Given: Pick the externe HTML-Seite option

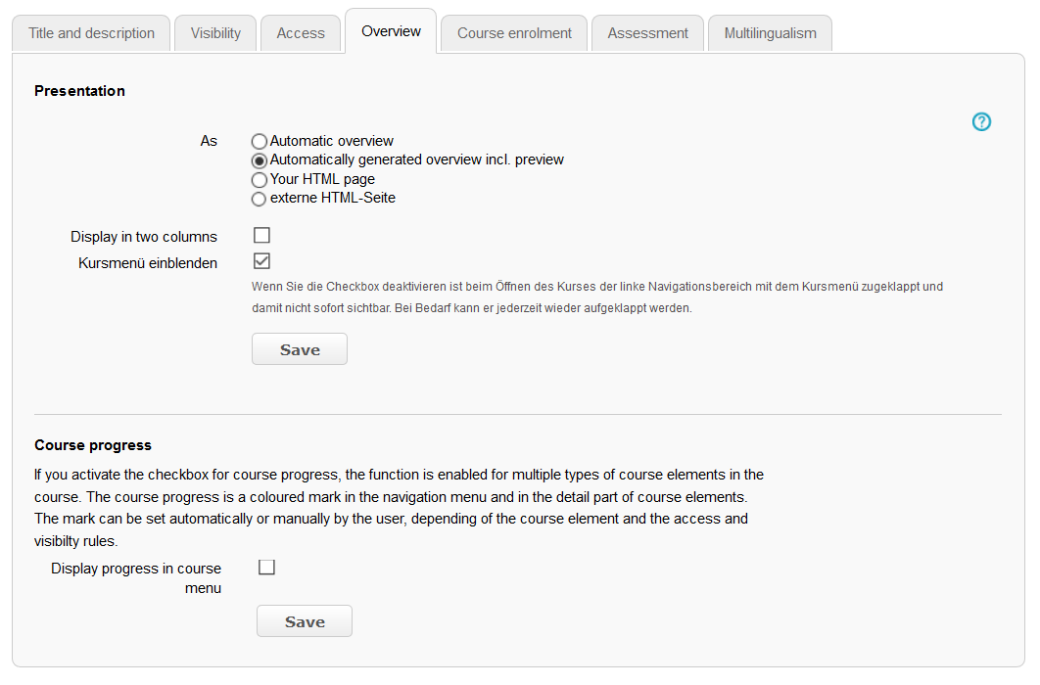Looking at the screenshot, I should (259, 198).
